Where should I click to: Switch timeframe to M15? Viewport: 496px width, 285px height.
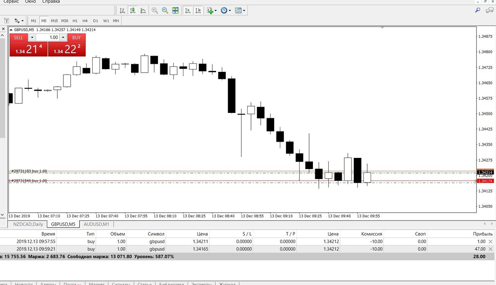(54, 21)
